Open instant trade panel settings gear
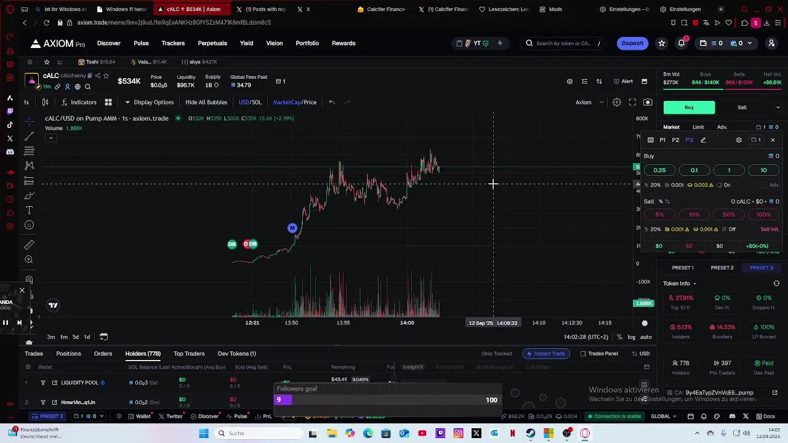Image resolution: width=788 pixels, height=443 pixels. pos(739,140)
